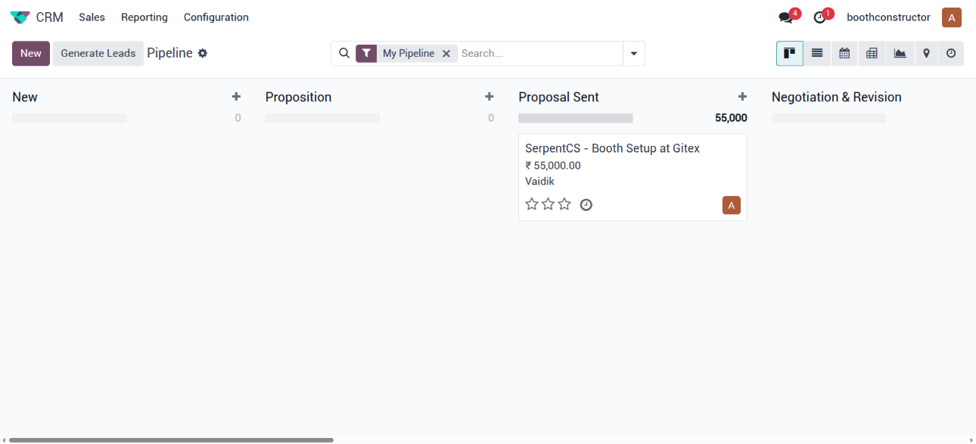
Task: Show the graph view
Action: pyautogui.click(x=900, y=54)
